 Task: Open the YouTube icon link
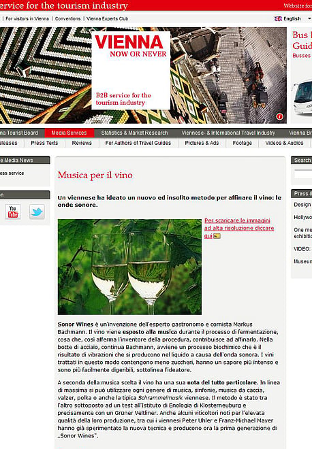(13, 212)
